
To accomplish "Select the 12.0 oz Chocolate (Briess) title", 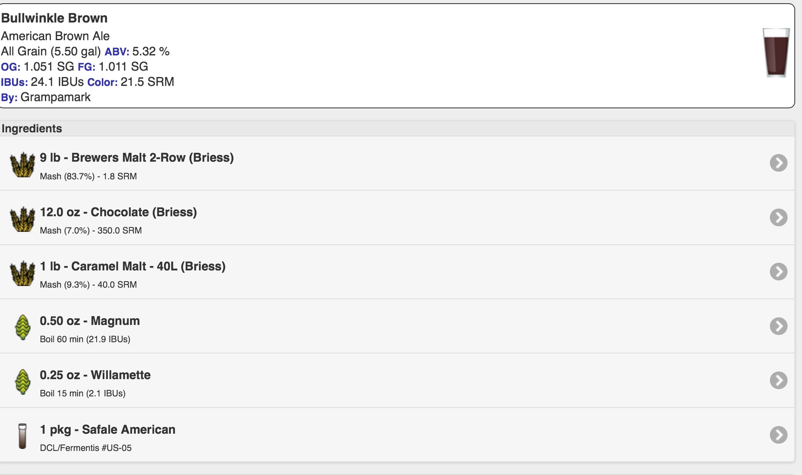I will [x=118, y=212].
